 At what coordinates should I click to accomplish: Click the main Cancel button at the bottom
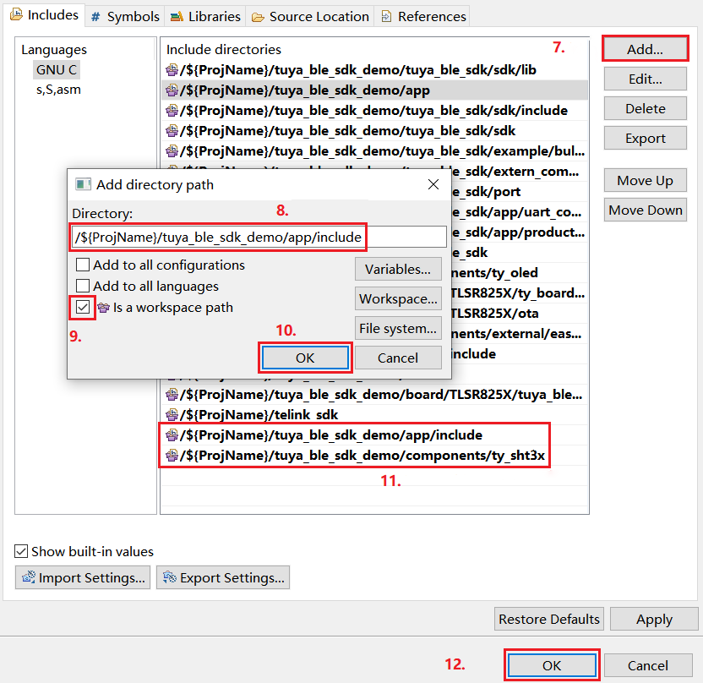tap(647, 665)
